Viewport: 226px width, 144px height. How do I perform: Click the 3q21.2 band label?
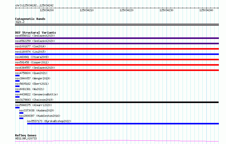pyautogui.click(x=20, y=22)
